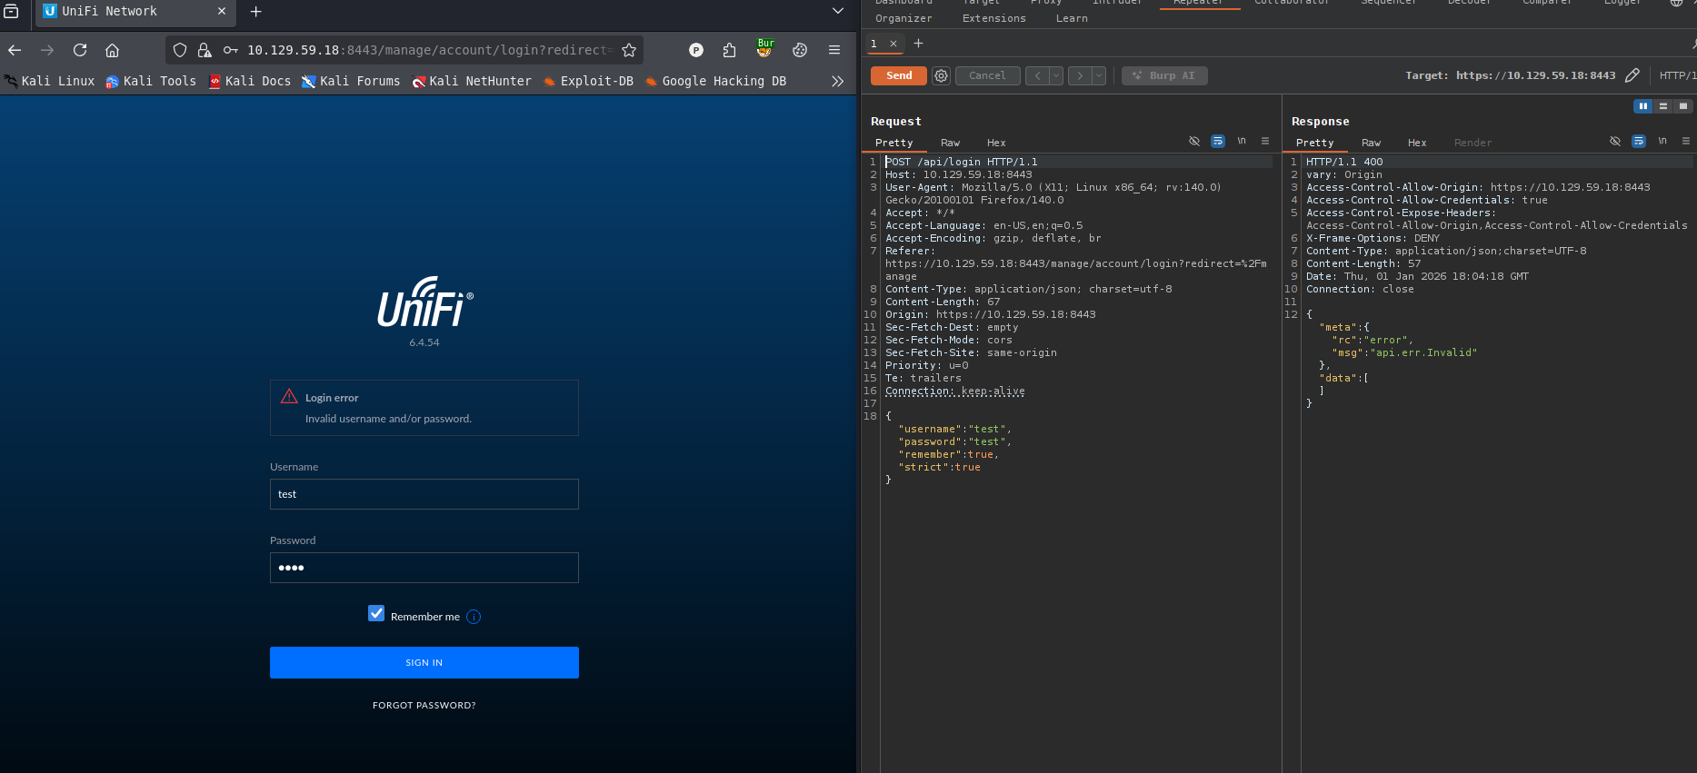Image resolution: width=1697 pixels, height=773 pixels.
Task: Open Exploit-DB bookmark
Action: [x=588, y=81]
